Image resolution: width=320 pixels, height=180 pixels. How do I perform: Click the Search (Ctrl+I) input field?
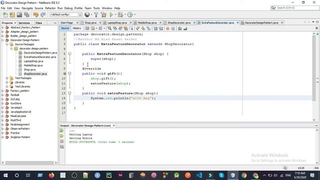(x=297, y=8)
